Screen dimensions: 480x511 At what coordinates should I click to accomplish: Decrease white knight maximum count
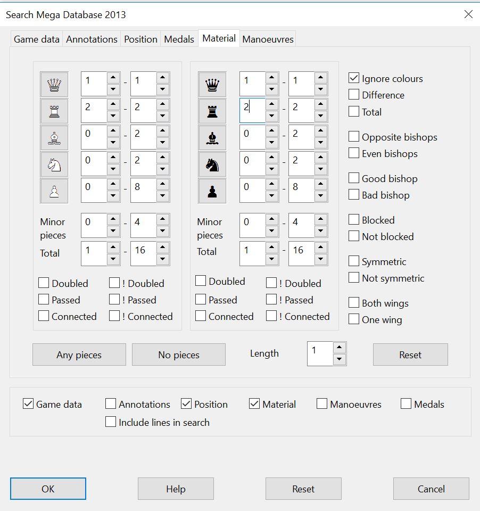(163, 169)
